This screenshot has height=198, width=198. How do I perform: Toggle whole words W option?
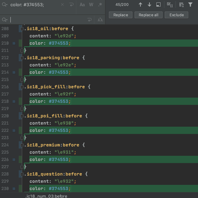click(x=91, y=5)
